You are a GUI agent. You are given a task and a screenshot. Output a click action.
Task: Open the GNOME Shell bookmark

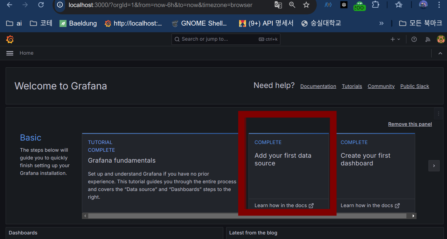click(x=199, y=23)
